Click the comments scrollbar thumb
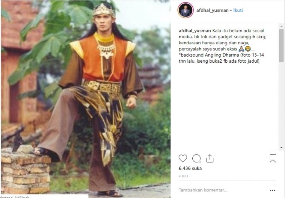 (x=282, y=46)
